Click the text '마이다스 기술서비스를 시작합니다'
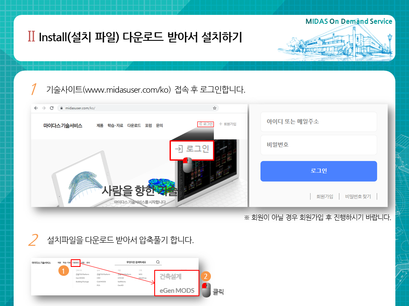 (x=140, y=202)
